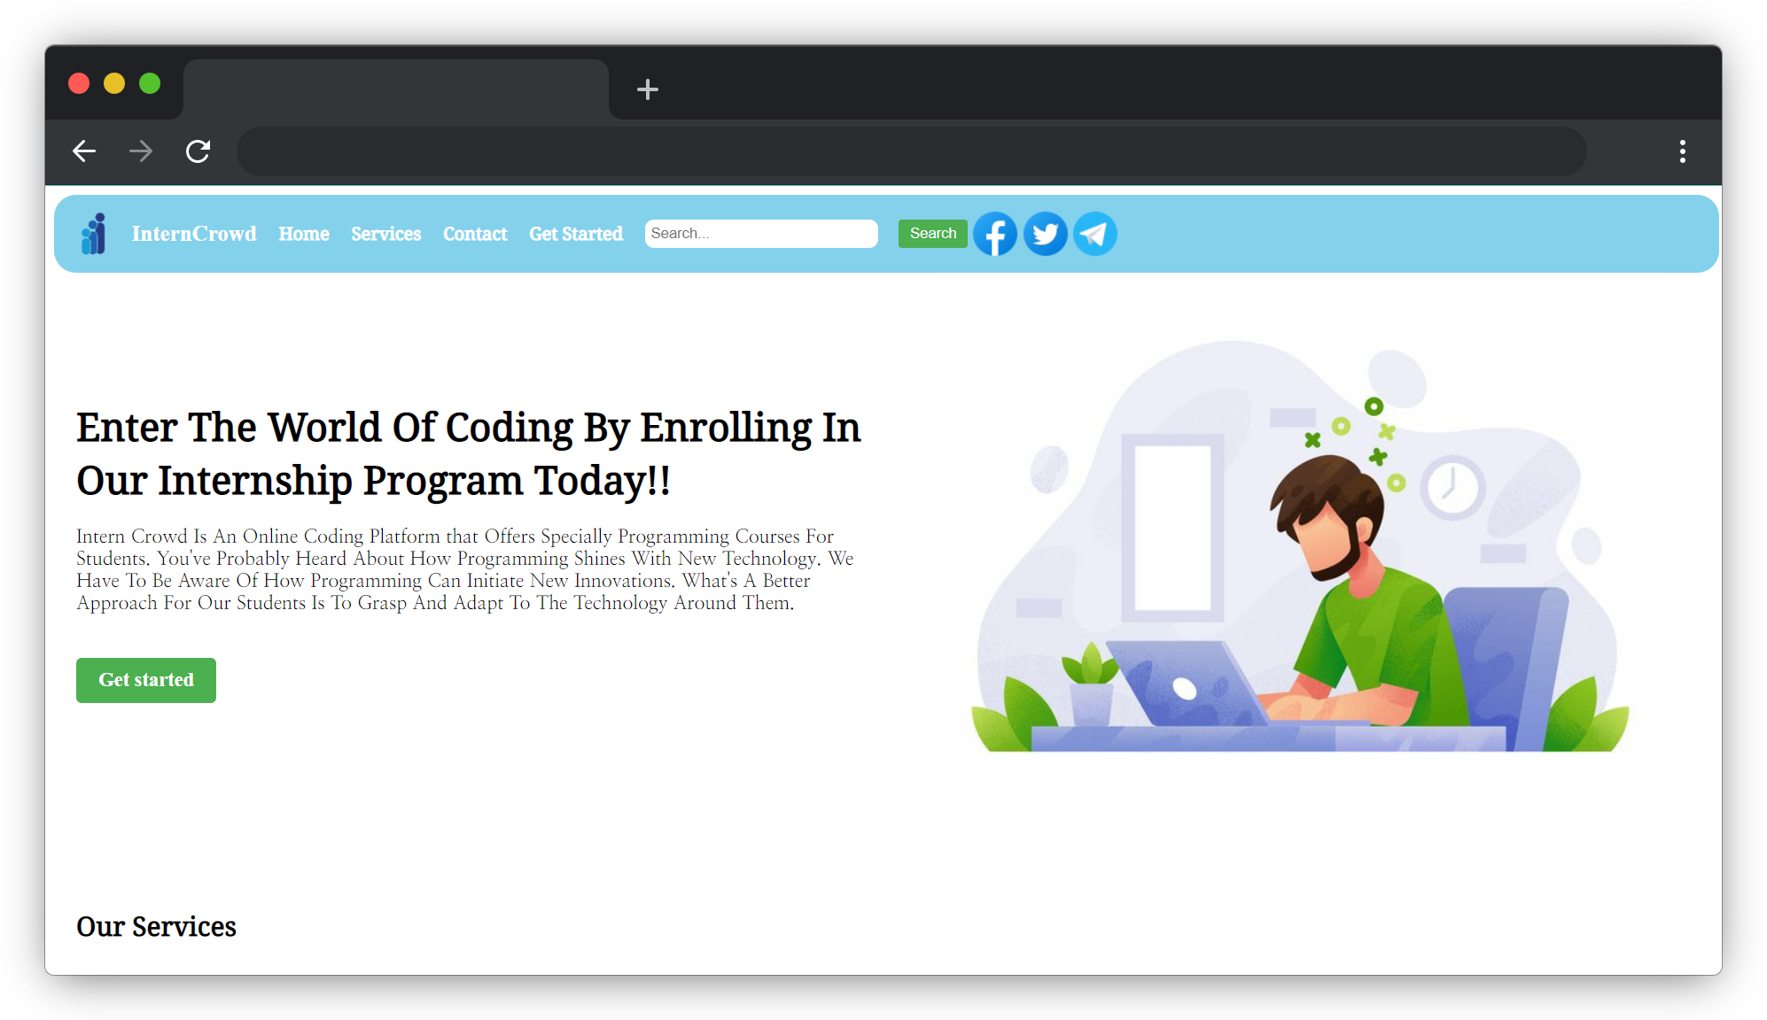Open Services in navbar
This screenshot has width=1767, height=1020.
click(x=385, y=234)
